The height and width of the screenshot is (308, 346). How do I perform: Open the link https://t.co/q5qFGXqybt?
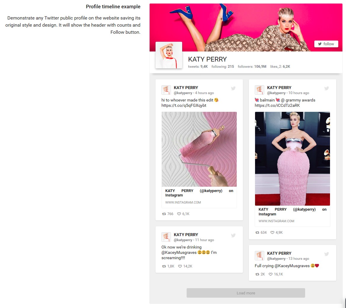[x=184, y=105]
